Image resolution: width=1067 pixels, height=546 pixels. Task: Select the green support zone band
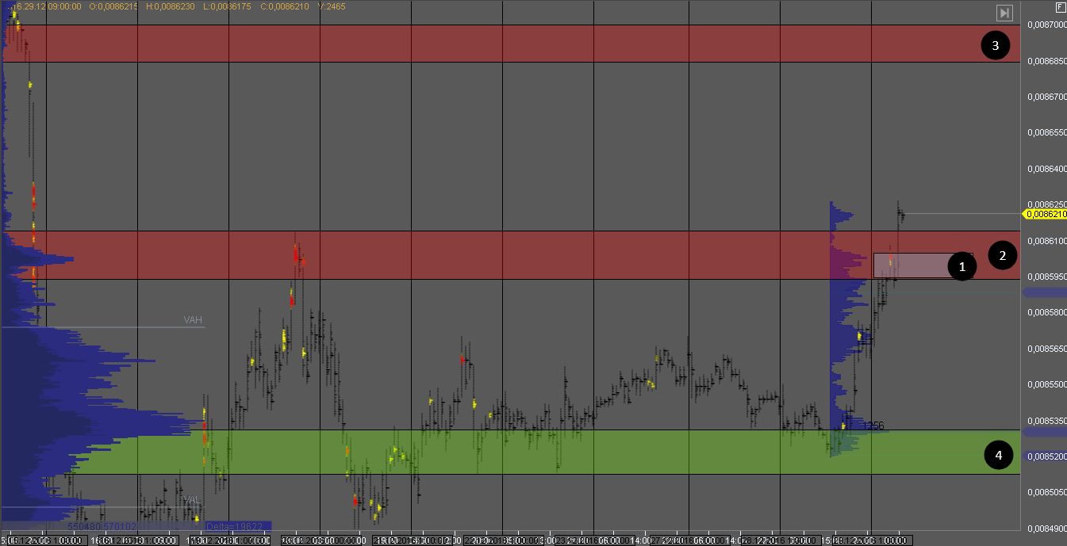pos(508,452)
